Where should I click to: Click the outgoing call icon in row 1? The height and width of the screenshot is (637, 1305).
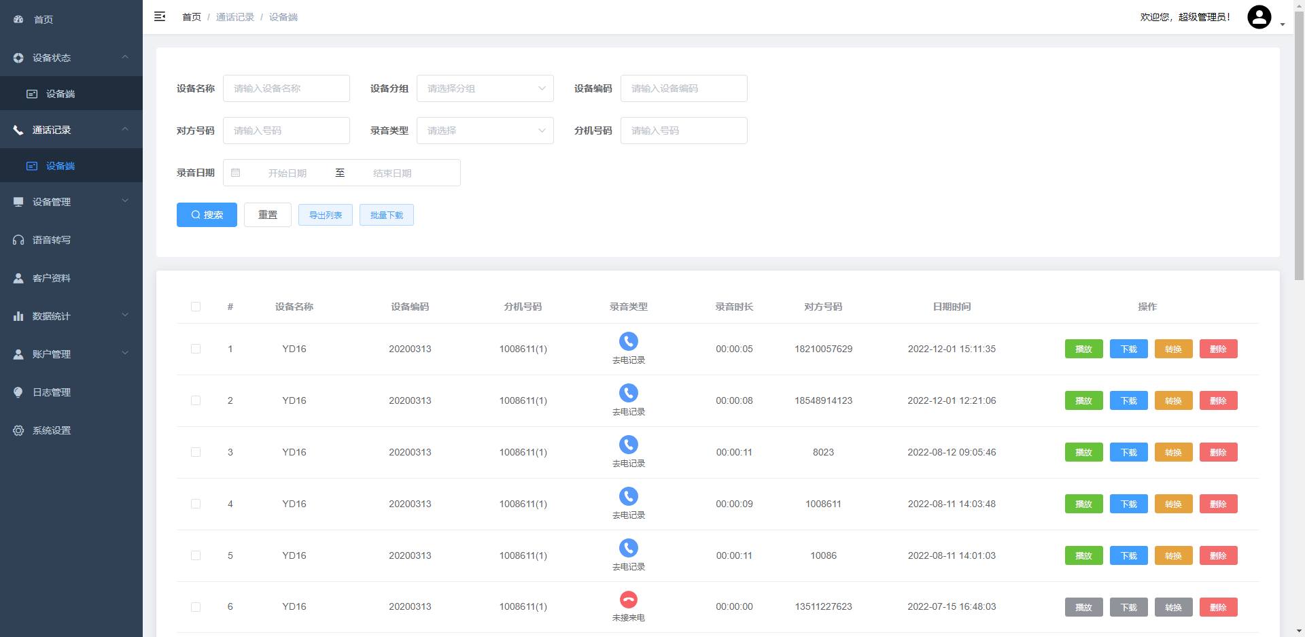[628, 341]
